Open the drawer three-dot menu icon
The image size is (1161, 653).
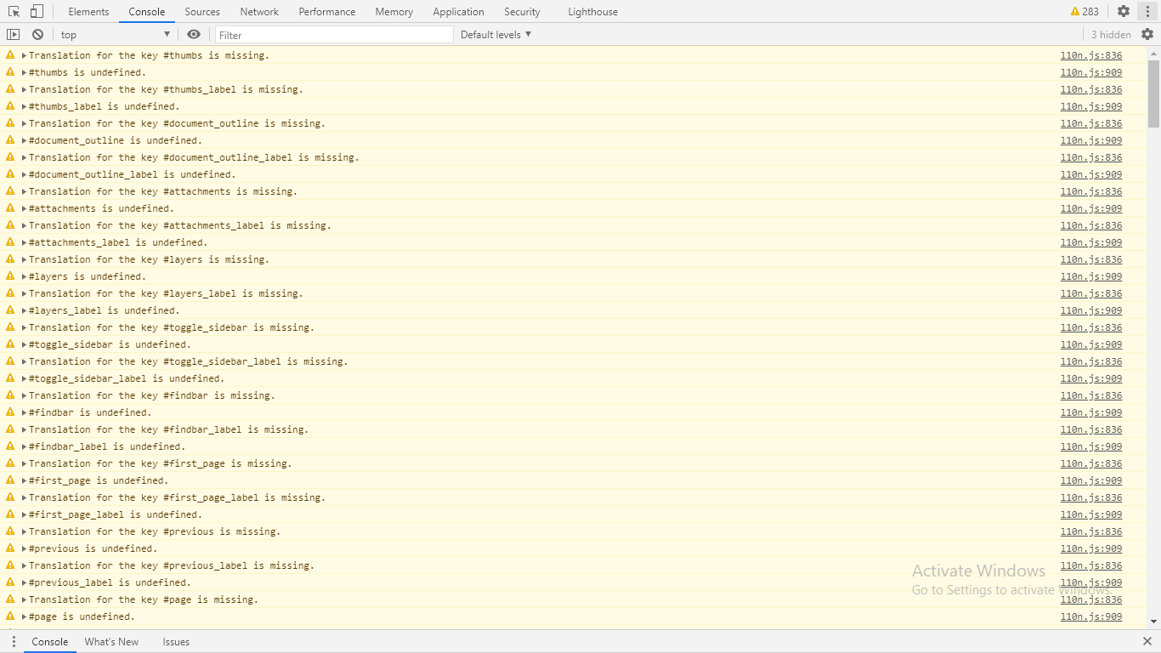click(14, 642)
